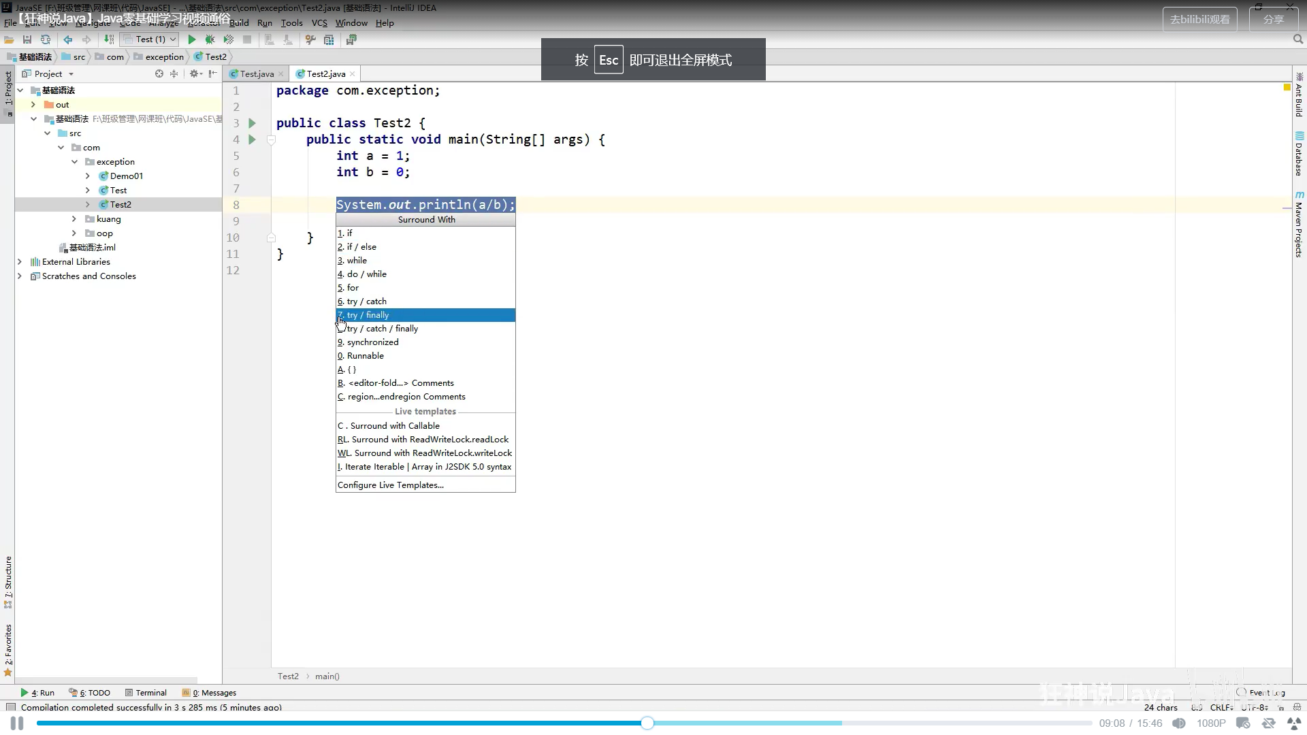Switch to the Test.java editor tab
This screenshot has width=1307, height=735.
pos(256,73)
